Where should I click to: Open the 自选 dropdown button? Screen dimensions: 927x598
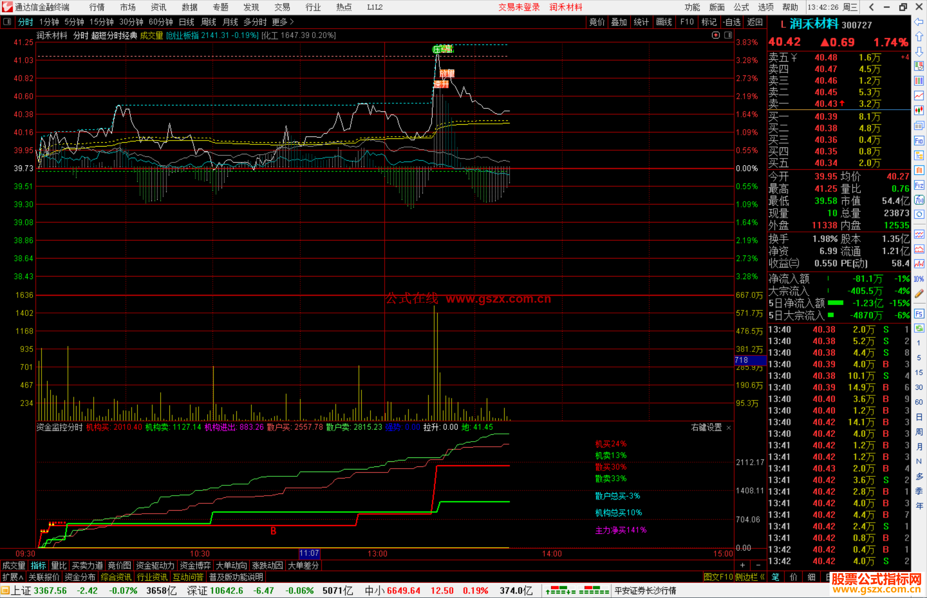[731, 22]
